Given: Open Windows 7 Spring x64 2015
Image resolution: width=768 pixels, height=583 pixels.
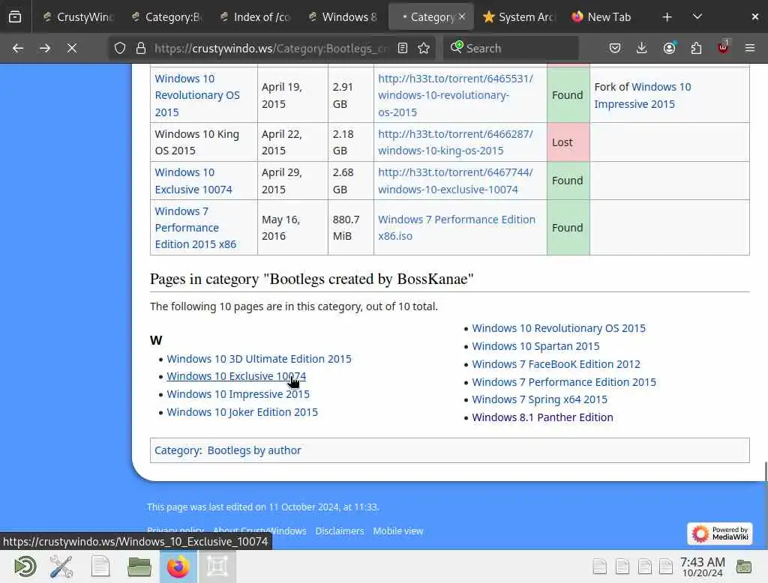Looking at the screenshot, I should pyautogui.click(x=539, y=399).
